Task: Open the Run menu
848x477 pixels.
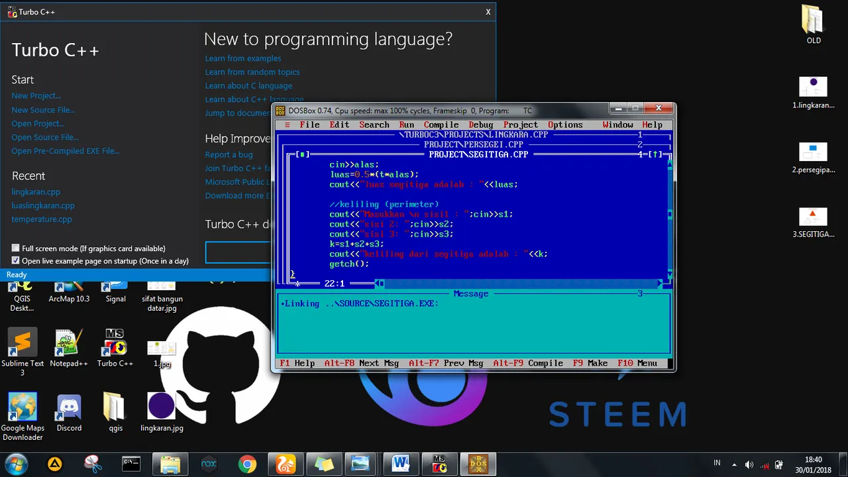Action: pyautogui.click(x=407, y=125)
